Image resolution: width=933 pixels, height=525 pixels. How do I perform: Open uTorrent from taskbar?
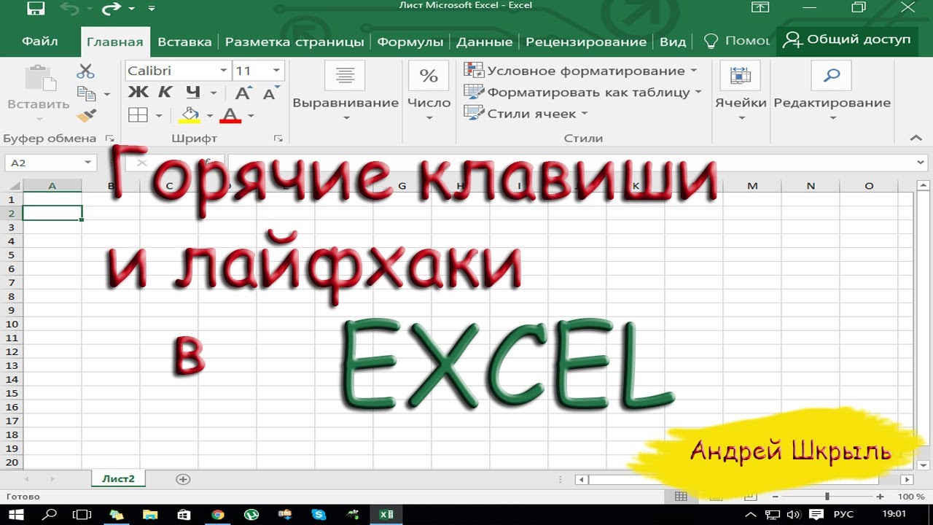pyautogui.click(x=251, y=515)
